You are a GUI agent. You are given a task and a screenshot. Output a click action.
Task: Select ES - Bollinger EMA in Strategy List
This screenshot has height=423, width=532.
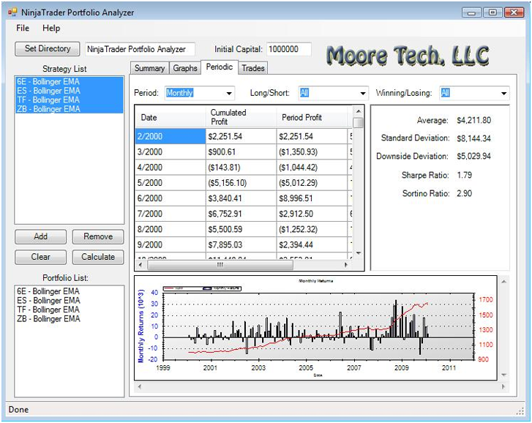click(70, 91)
